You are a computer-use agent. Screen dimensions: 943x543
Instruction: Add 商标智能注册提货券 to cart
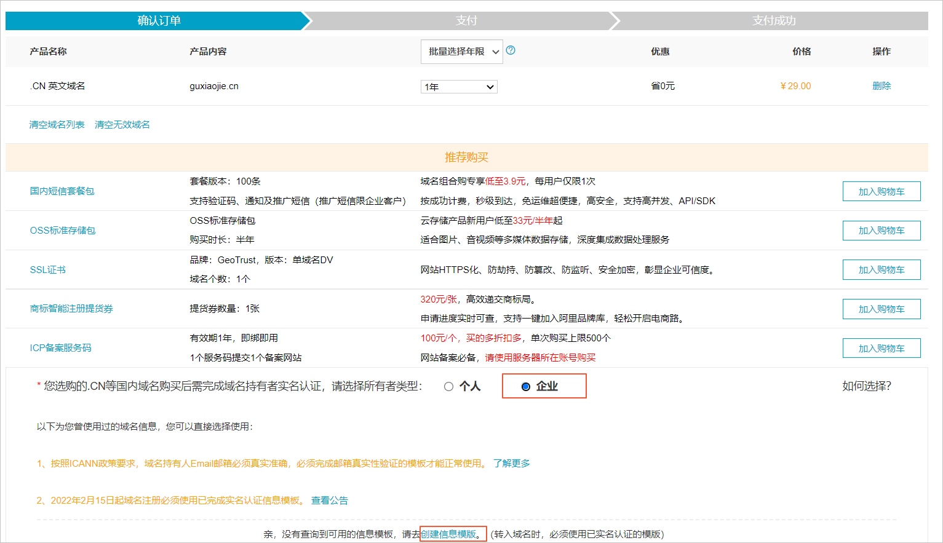(x=881, y=309)
